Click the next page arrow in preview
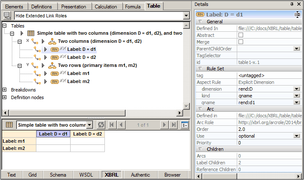The width and height of the screenshot is (304, 180). 164,125
